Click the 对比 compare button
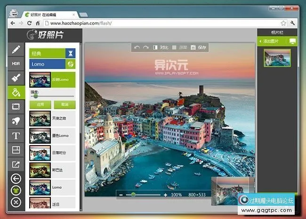The height and width of the screenshot is (219, 306). [x=161, y=48]
